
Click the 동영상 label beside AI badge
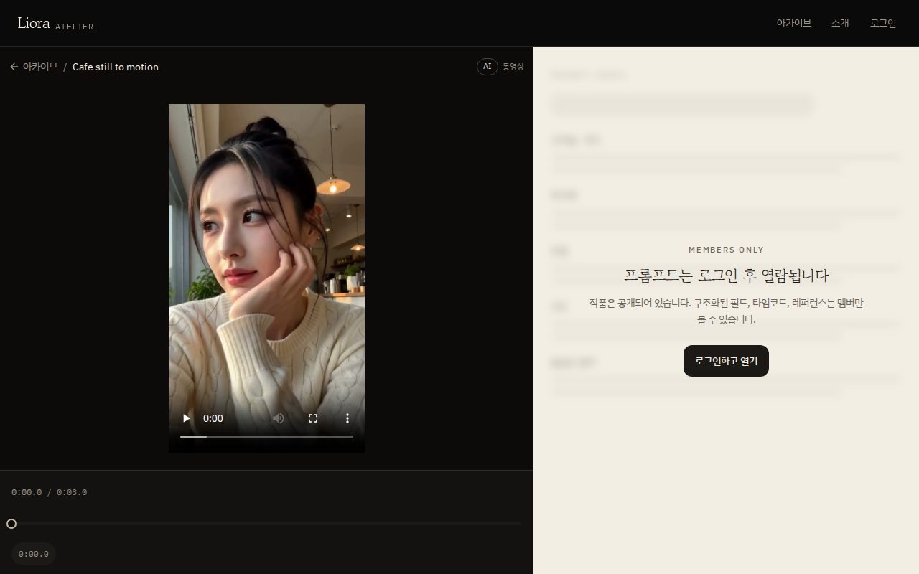tap(513, 67)
